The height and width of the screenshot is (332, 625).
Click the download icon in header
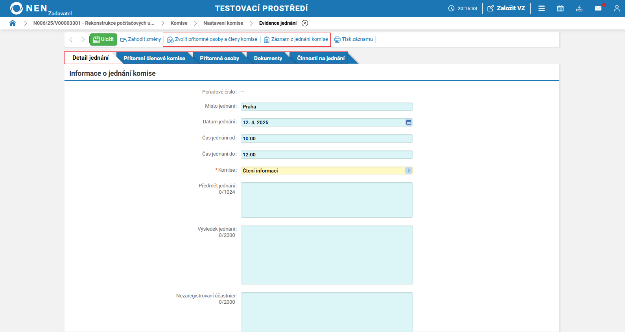579,8
